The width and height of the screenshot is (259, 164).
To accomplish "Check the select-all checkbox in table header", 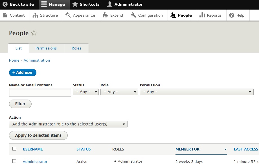I will (x=14, y=149).
